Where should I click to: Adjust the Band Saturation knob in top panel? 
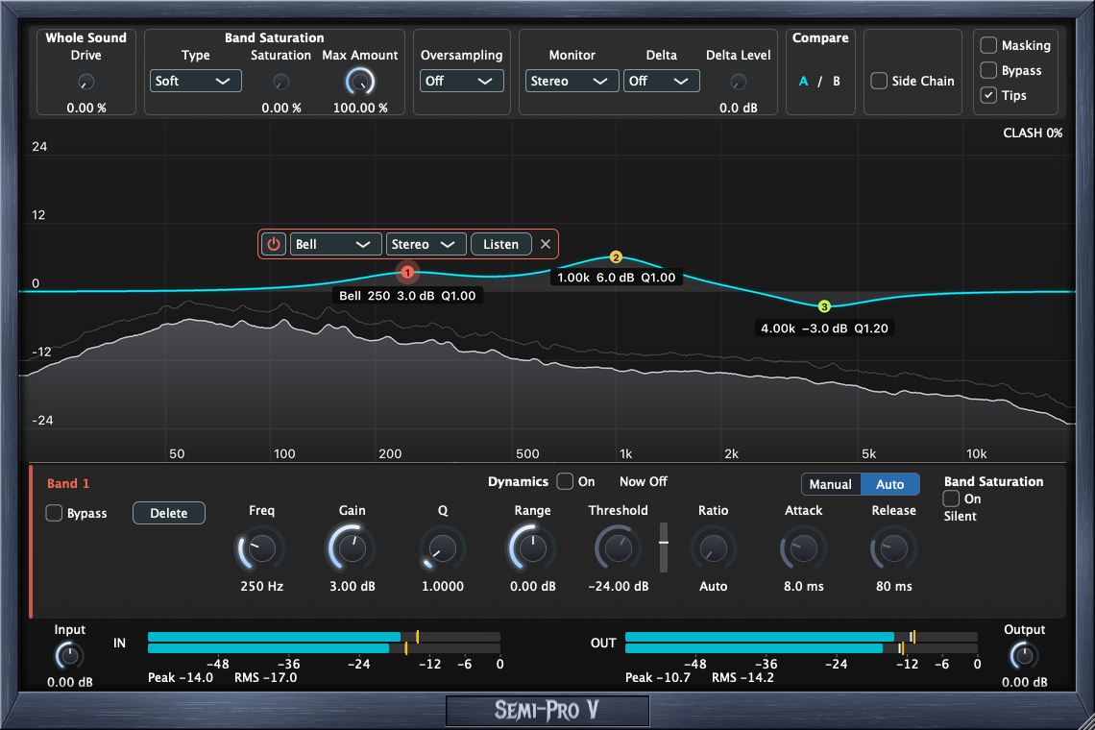tap(280, 82)
